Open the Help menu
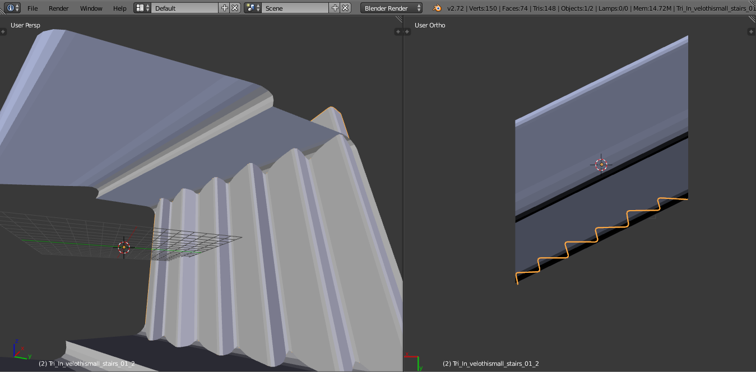 [120, 8]
